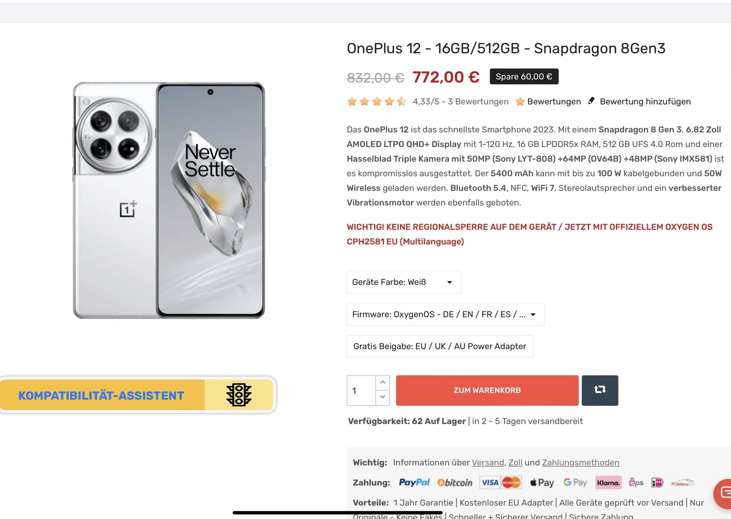
Task: Add product via Zum Warenkorb button
Action: click(487, 390)
